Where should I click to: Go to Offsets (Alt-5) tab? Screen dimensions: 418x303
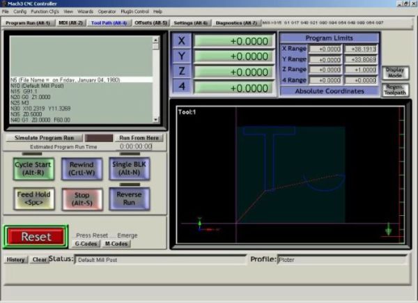[x=150, y=23]
